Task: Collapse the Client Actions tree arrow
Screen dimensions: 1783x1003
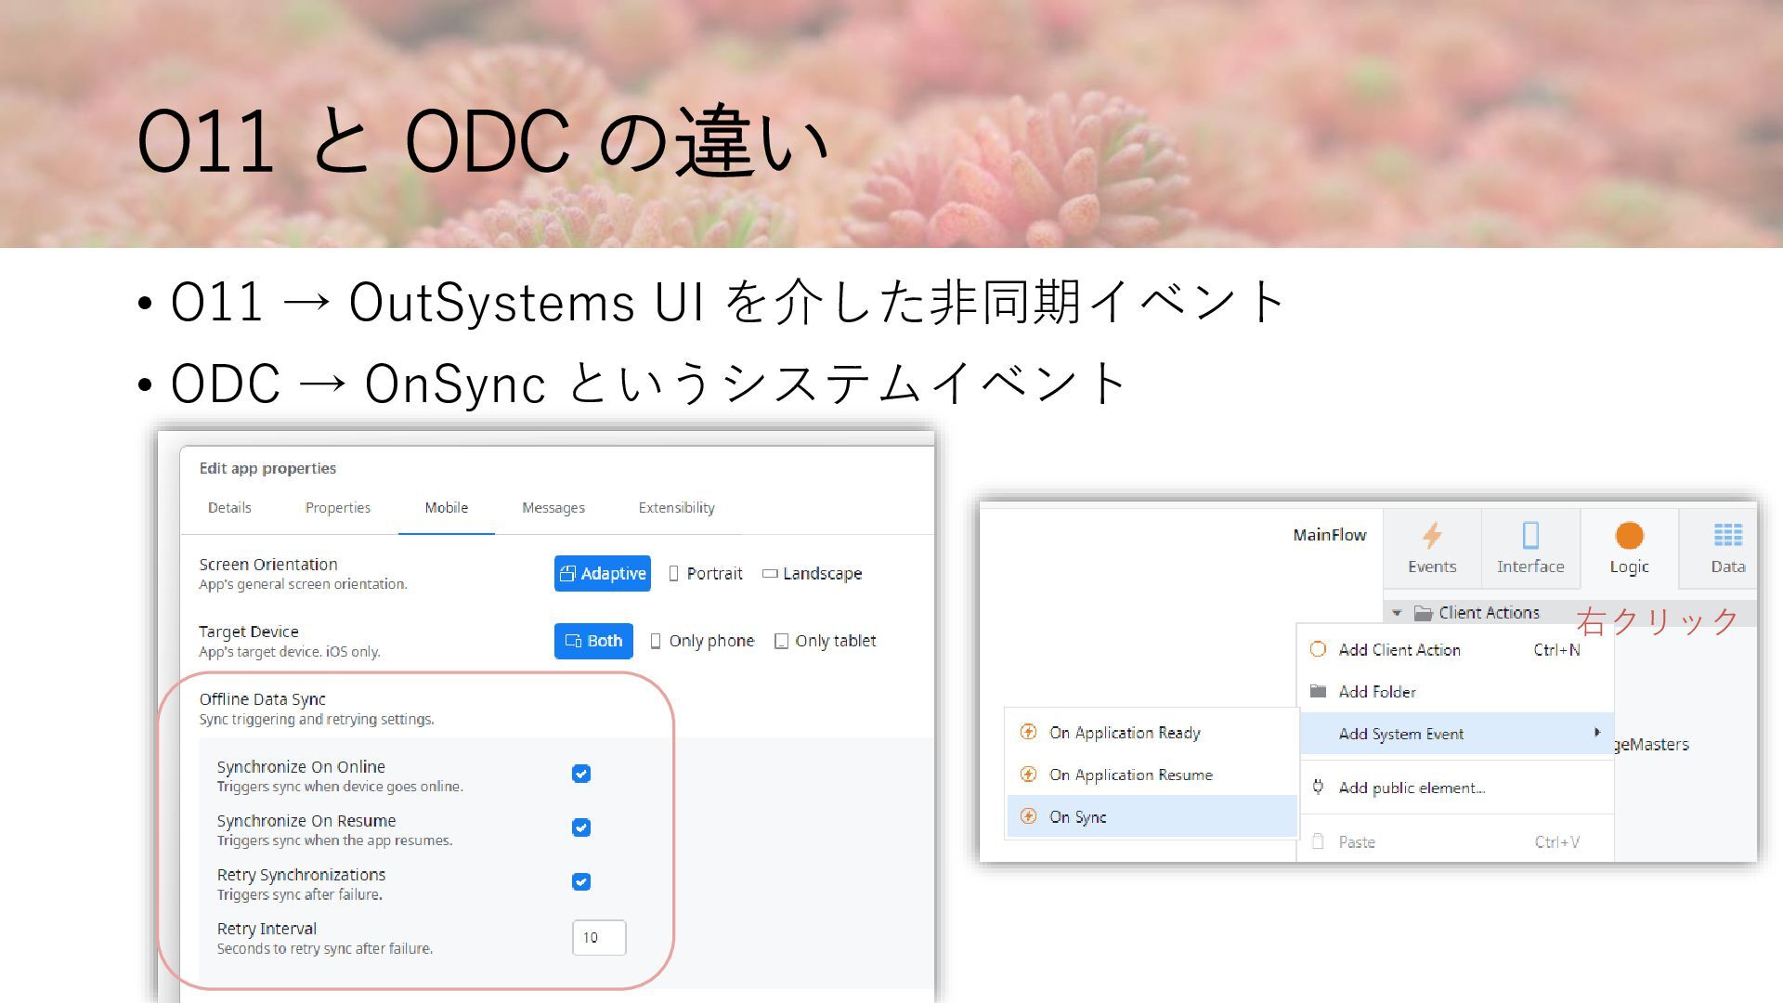Action: pos(1397,613)
